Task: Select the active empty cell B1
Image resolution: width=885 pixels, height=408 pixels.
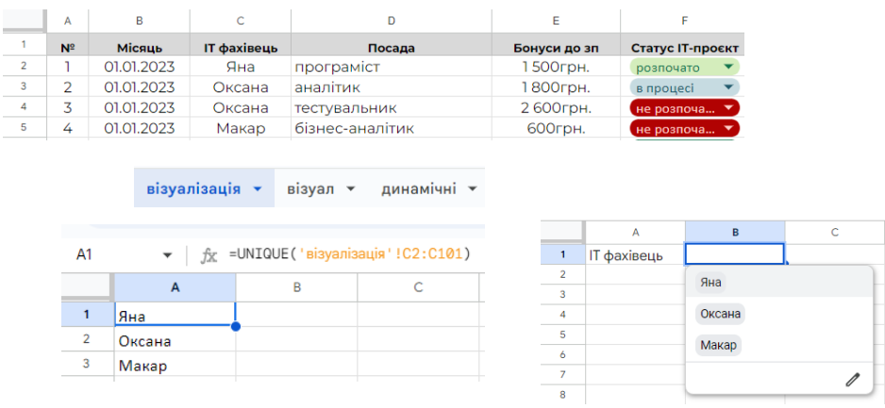Action: click(734, 254)
